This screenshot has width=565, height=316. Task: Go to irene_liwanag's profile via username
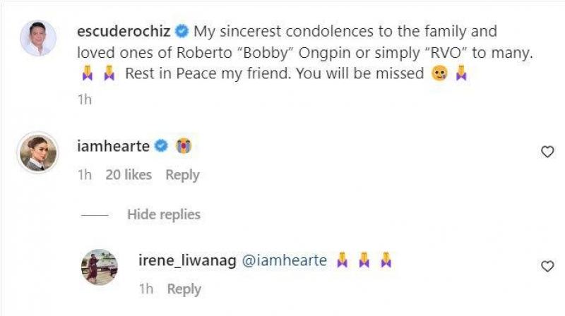point(187,260)
